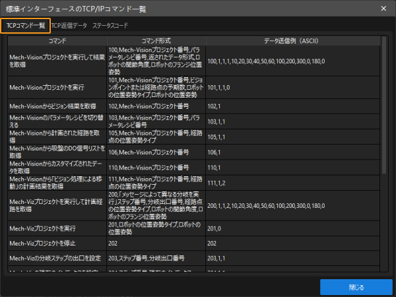
Task: Click the コマンド column header
Action: pyautogui.click(x=57, y=41)
